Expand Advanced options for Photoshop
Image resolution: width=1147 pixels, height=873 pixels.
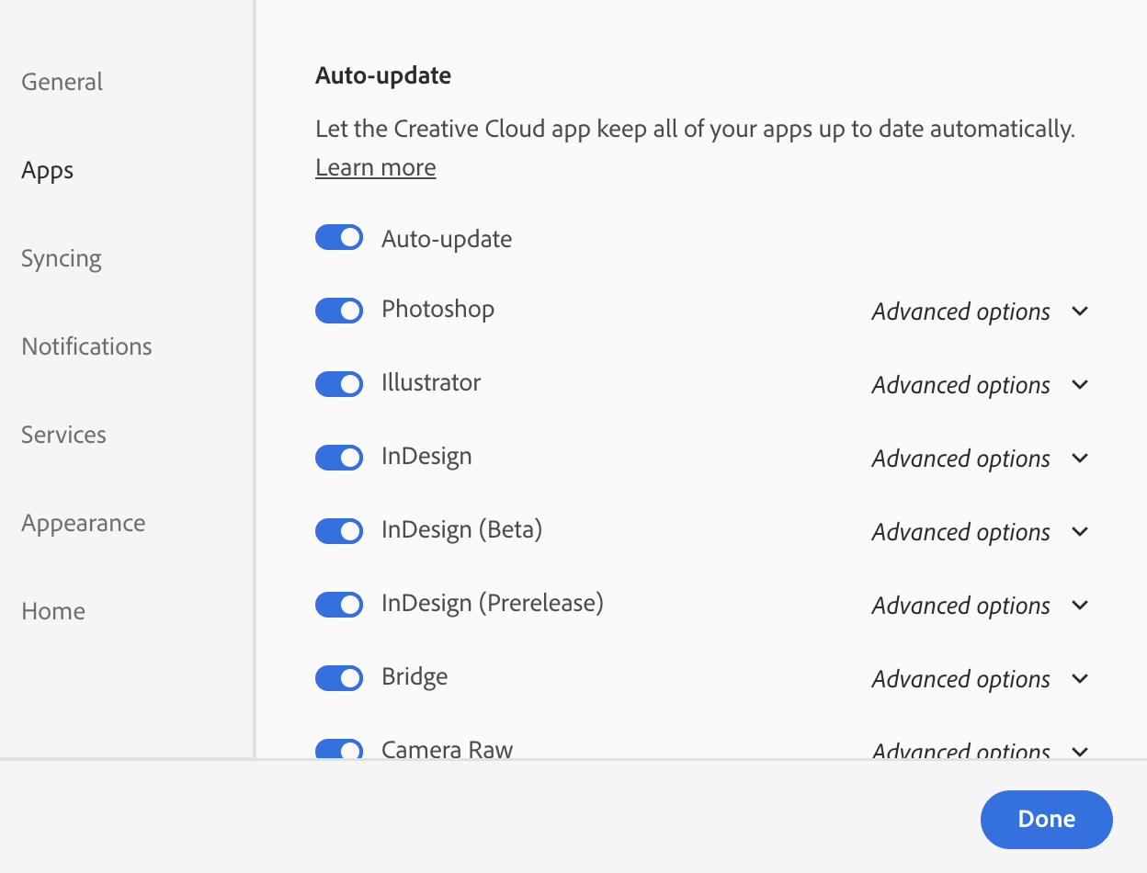[981, 312]
